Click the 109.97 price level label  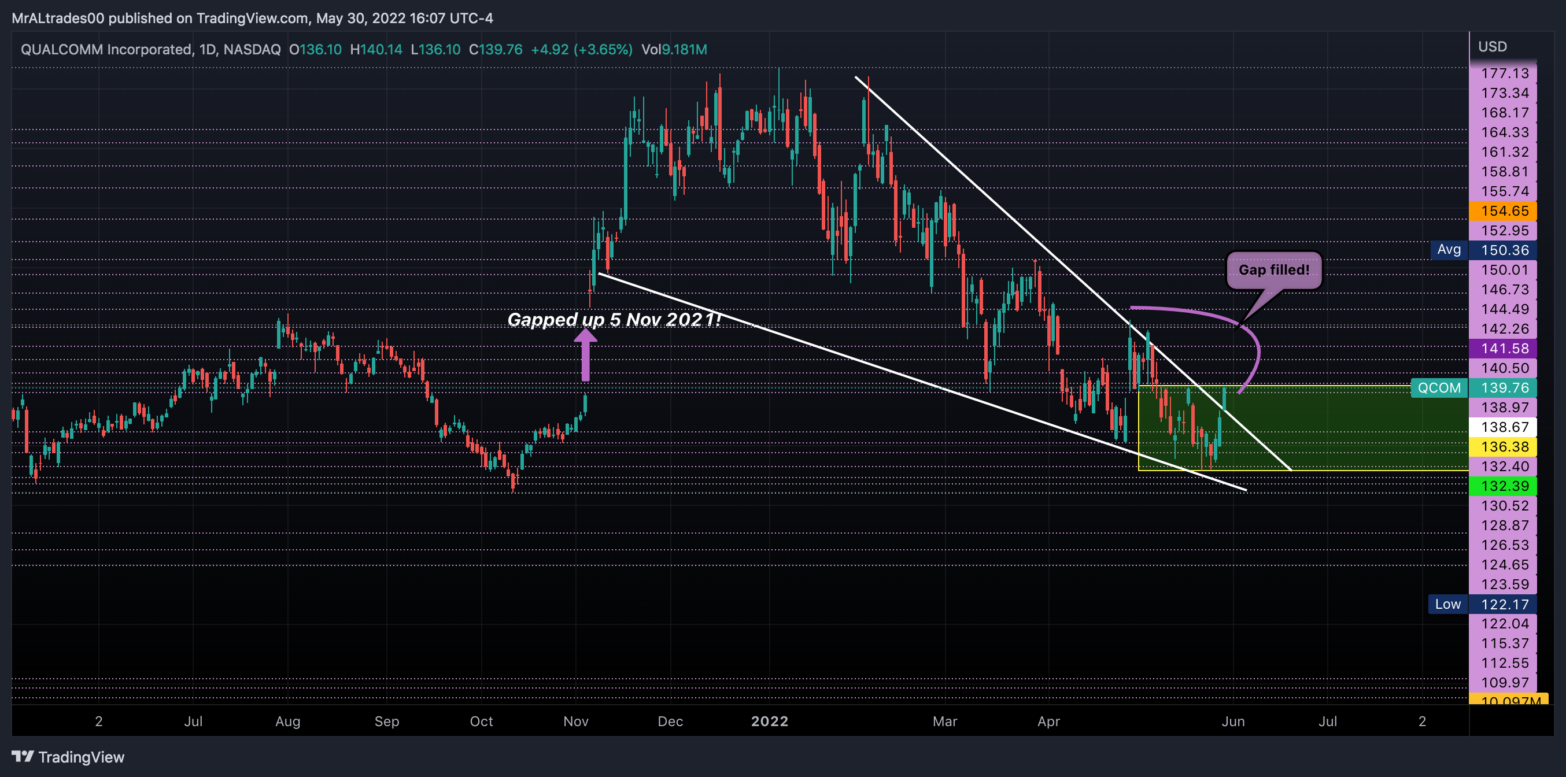[1504, 682]
